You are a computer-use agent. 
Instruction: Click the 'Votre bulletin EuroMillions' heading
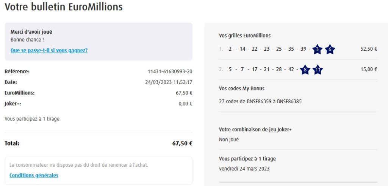pyautogui.click(x=64, y=7)
